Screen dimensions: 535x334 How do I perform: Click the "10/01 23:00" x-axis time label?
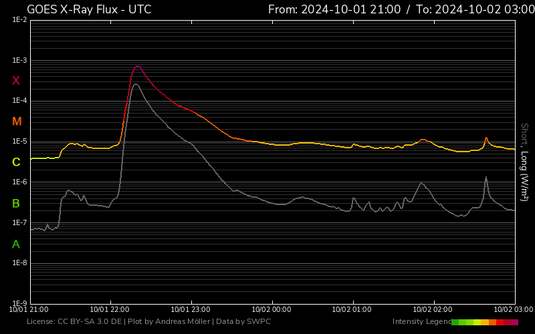click(x=191, y=309)
